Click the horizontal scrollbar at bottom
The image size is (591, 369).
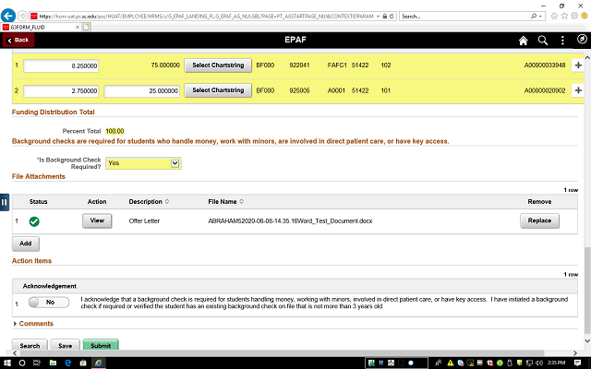coord(282,353)
